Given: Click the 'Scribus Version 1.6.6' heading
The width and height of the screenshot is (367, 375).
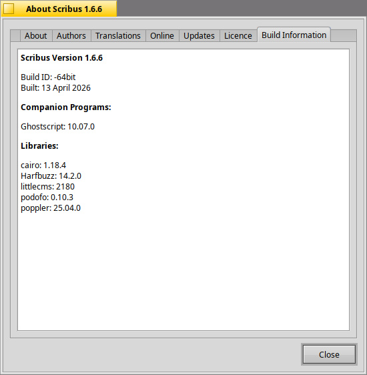Looking at the screenshot, I should coord(61,58).
